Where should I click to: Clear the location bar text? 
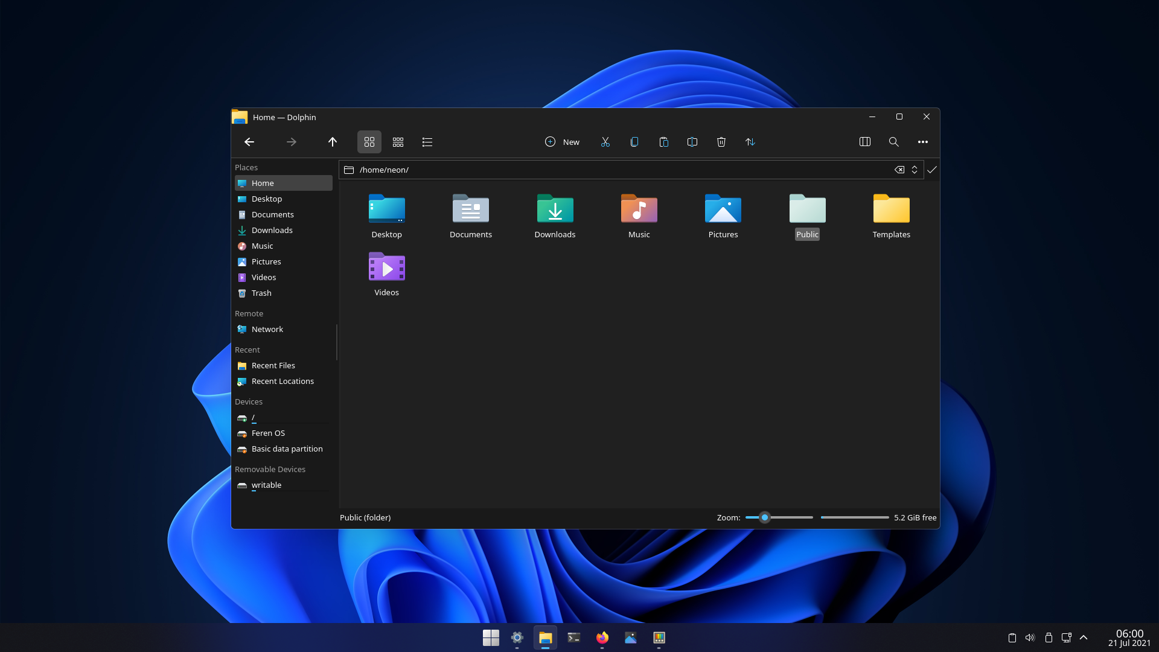(899, 170)
